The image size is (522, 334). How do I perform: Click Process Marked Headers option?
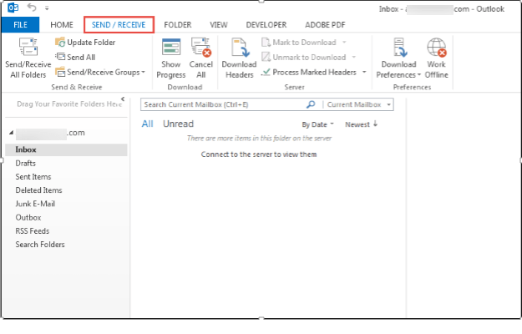(309, 72)
